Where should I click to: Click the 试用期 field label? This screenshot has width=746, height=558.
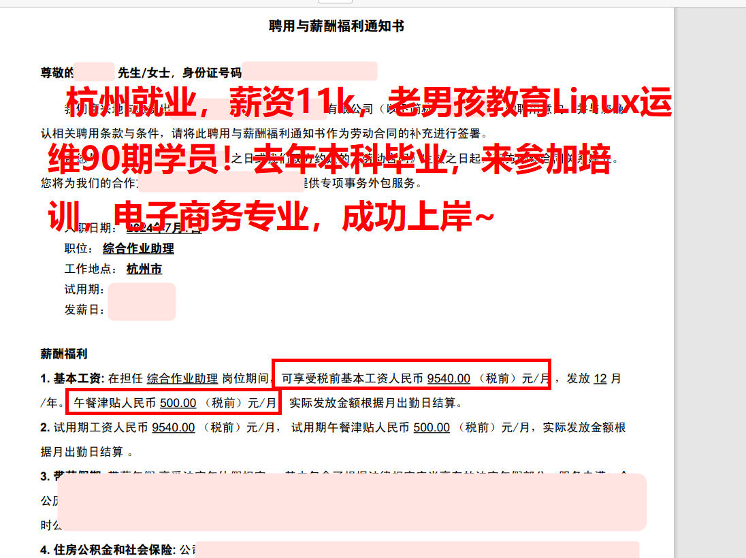[x=84, y=289]
